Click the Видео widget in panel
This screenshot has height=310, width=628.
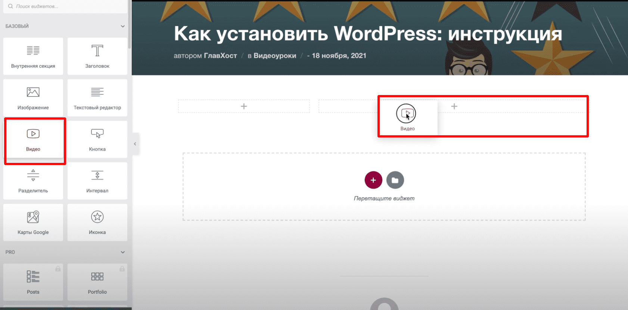(x=33, y=139)
